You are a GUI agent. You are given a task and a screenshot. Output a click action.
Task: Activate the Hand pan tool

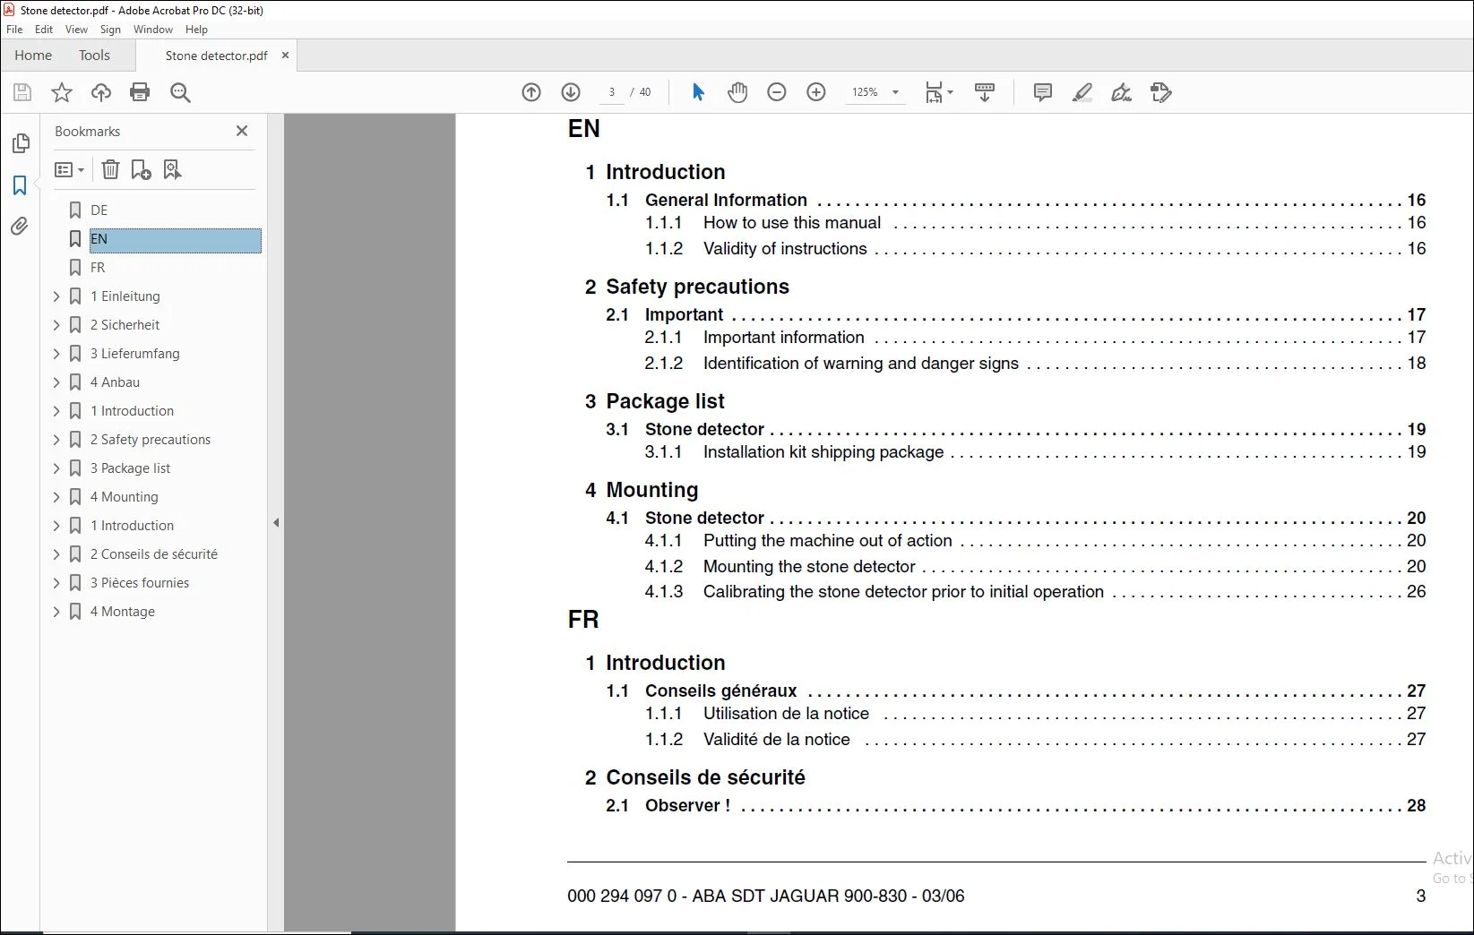point(737,92)
